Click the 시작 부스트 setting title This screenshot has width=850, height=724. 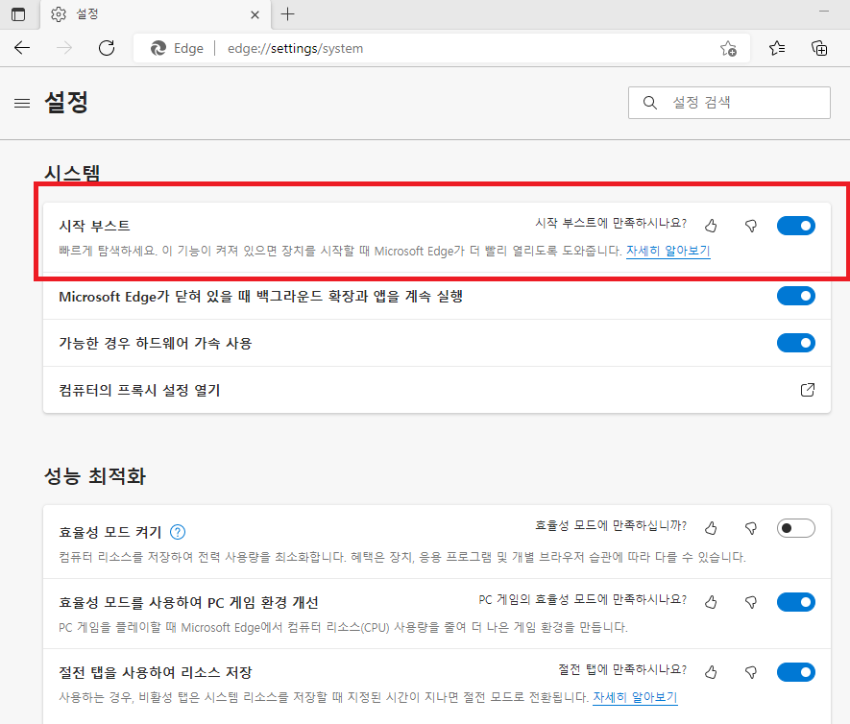click(x=94, y=226)
